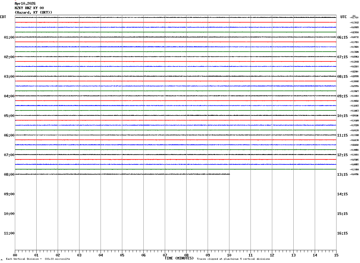This screenshot has height=263, width=360.
Task: Click the UTC time label "14:15"
Action: click(342, 194)
